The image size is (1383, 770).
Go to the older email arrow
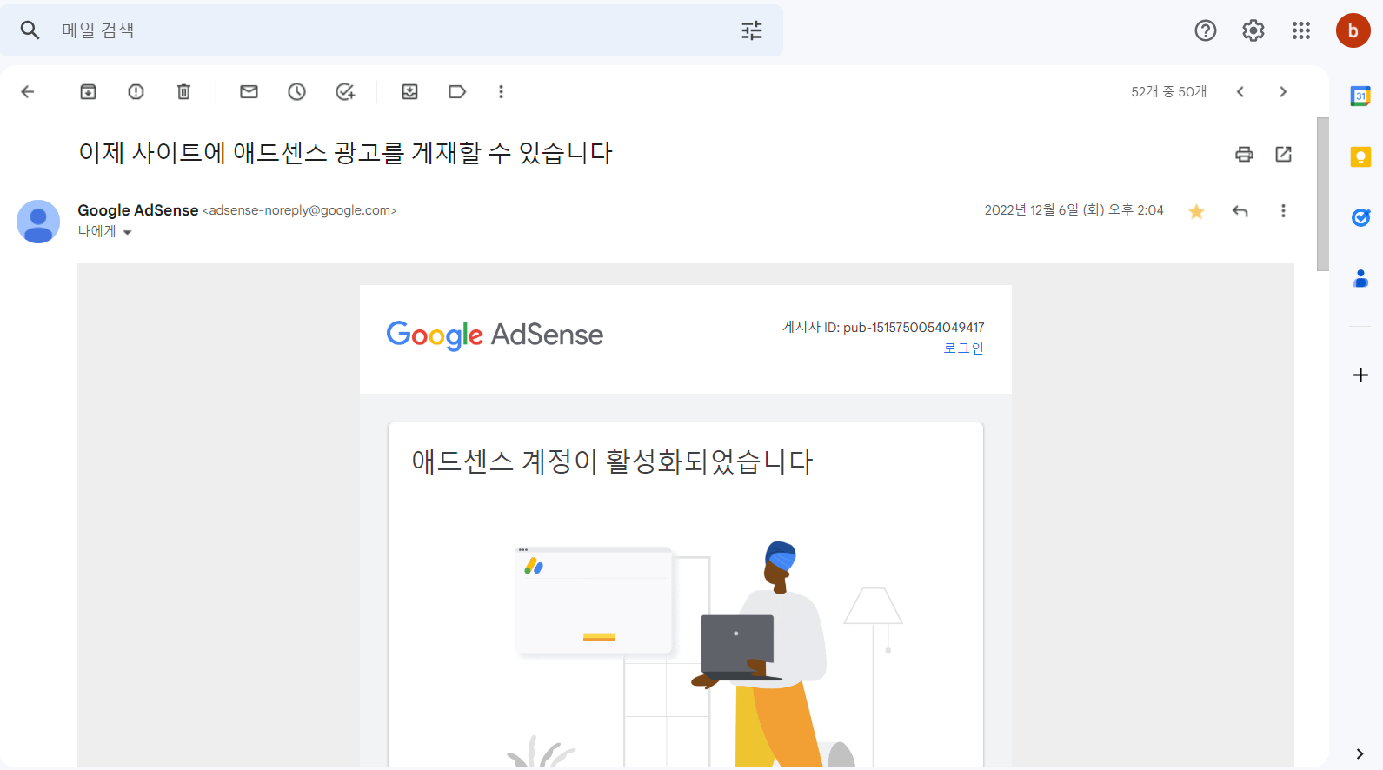coord(1283,91)
